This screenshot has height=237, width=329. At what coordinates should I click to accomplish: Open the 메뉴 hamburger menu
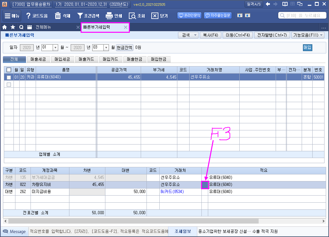[x=12, y=16]
